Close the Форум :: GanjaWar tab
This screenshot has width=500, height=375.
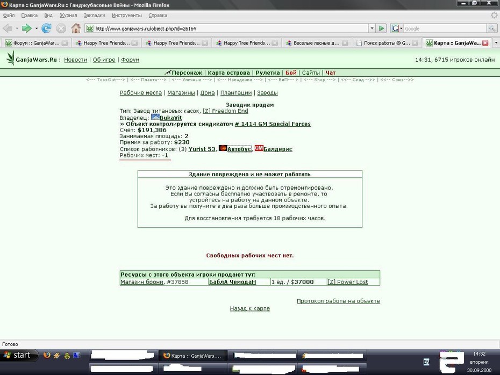click(x=65, y=43)
